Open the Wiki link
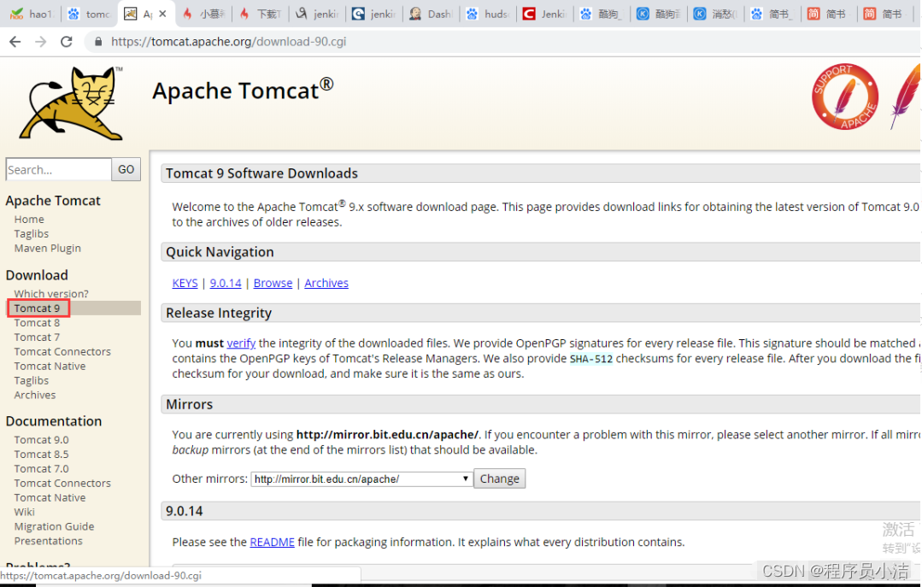The image size is (922, 587). click(24, 512)
